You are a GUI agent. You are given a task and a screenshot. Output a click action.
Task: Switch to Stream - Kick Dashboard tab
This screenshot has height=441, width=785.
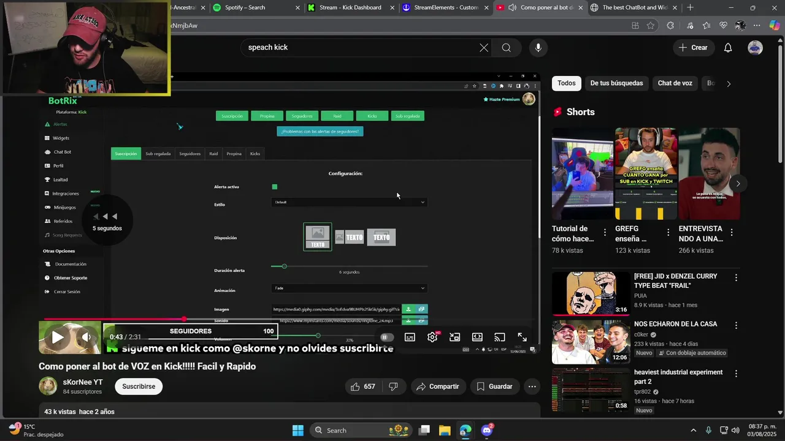[x=351, y=7]
